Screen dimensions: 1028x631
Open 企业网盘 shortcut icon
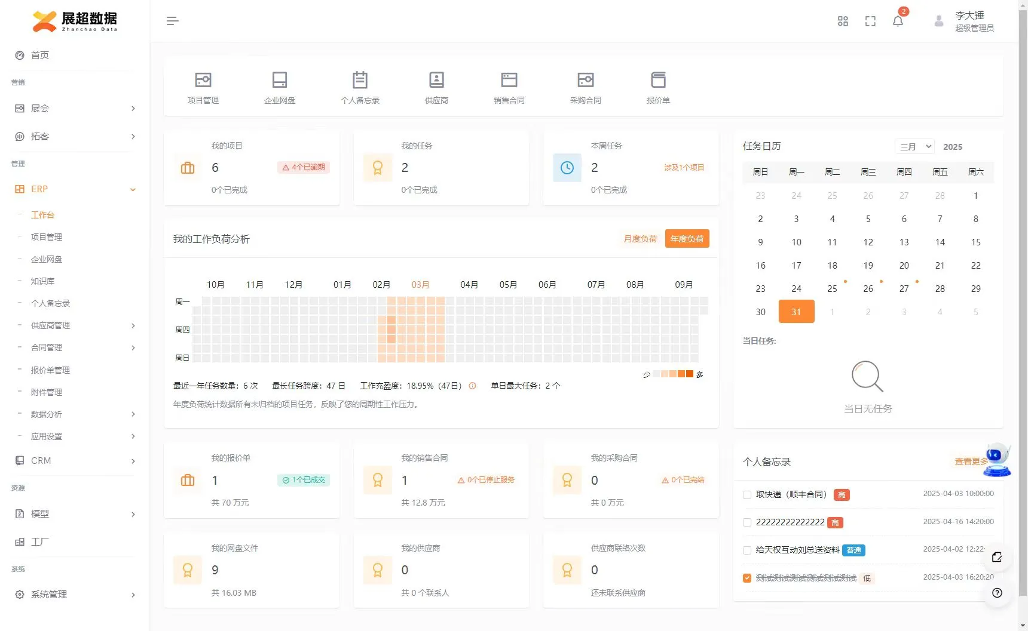(x=280, y=80)
